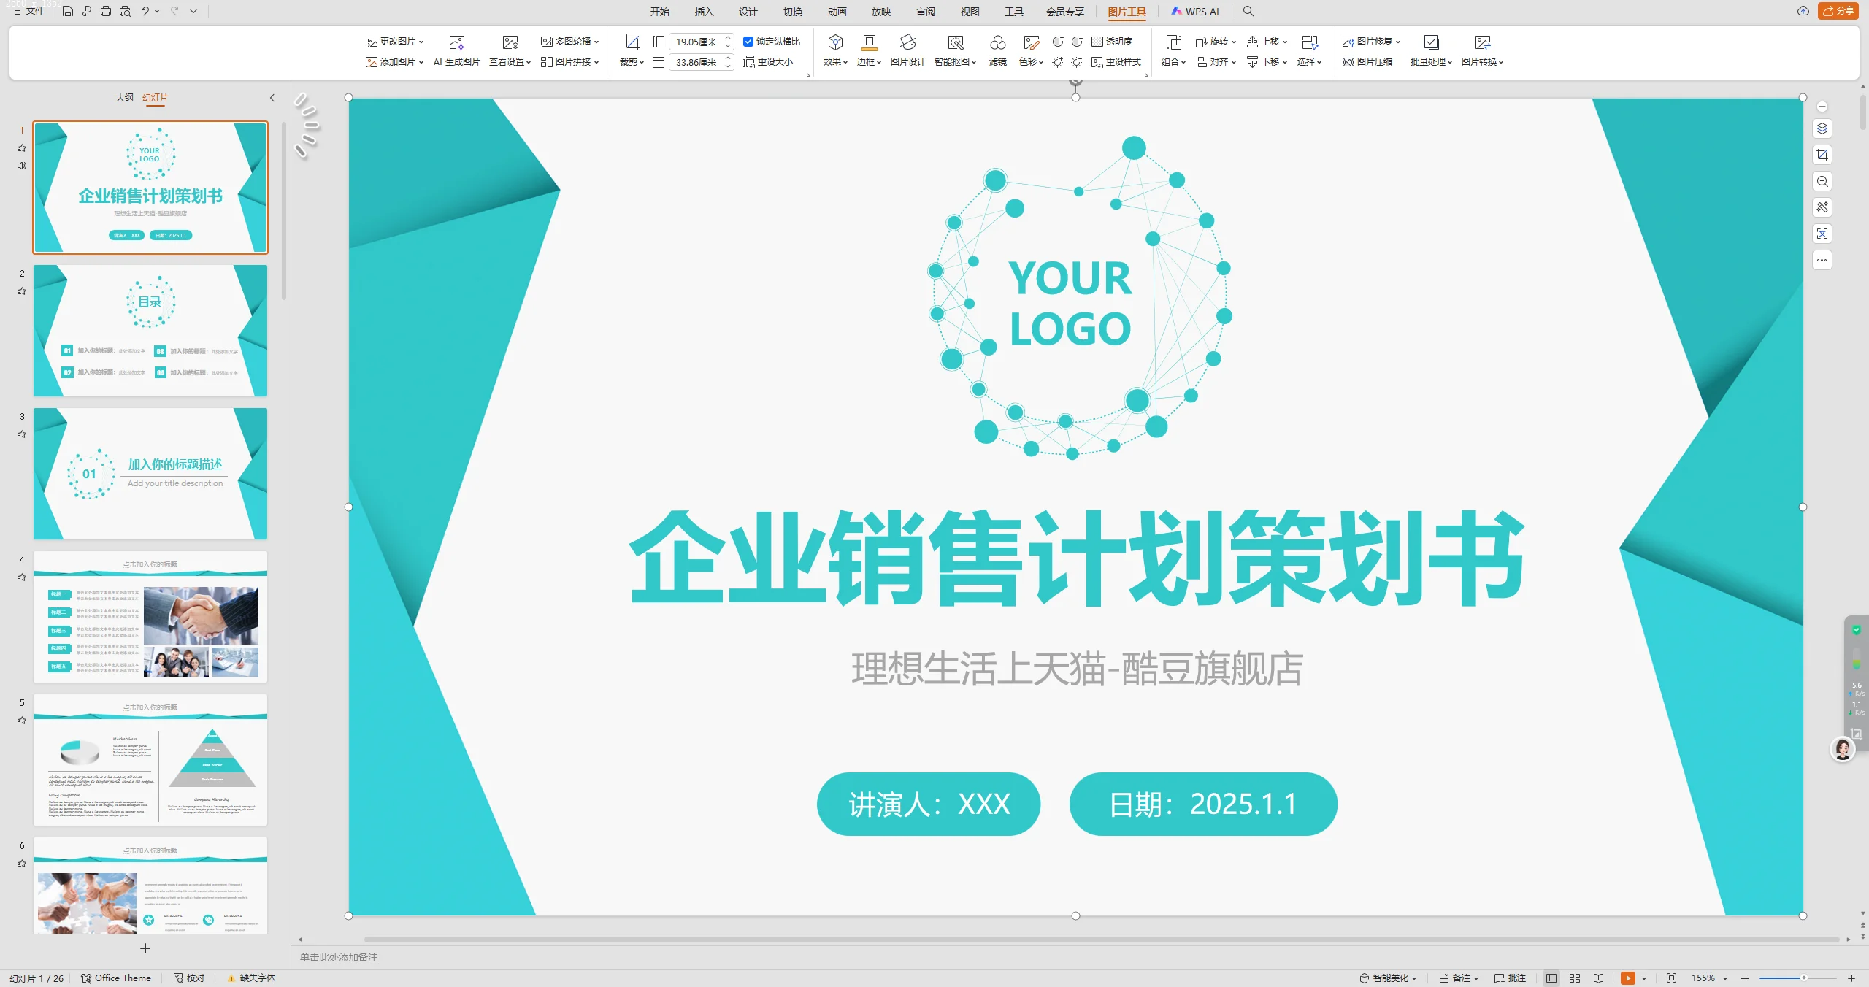
Task: Click the crop icon in right side panel
Action: coord(1822,155)
